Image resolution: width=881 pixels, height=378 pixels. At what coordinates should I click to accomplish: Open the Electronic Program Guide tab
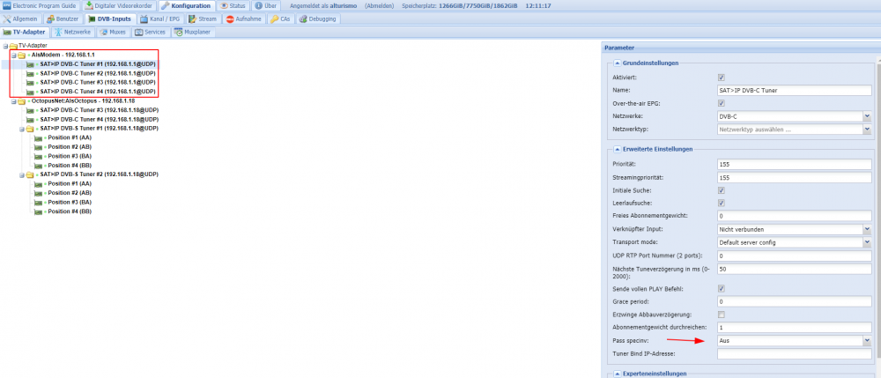(40, 5)
